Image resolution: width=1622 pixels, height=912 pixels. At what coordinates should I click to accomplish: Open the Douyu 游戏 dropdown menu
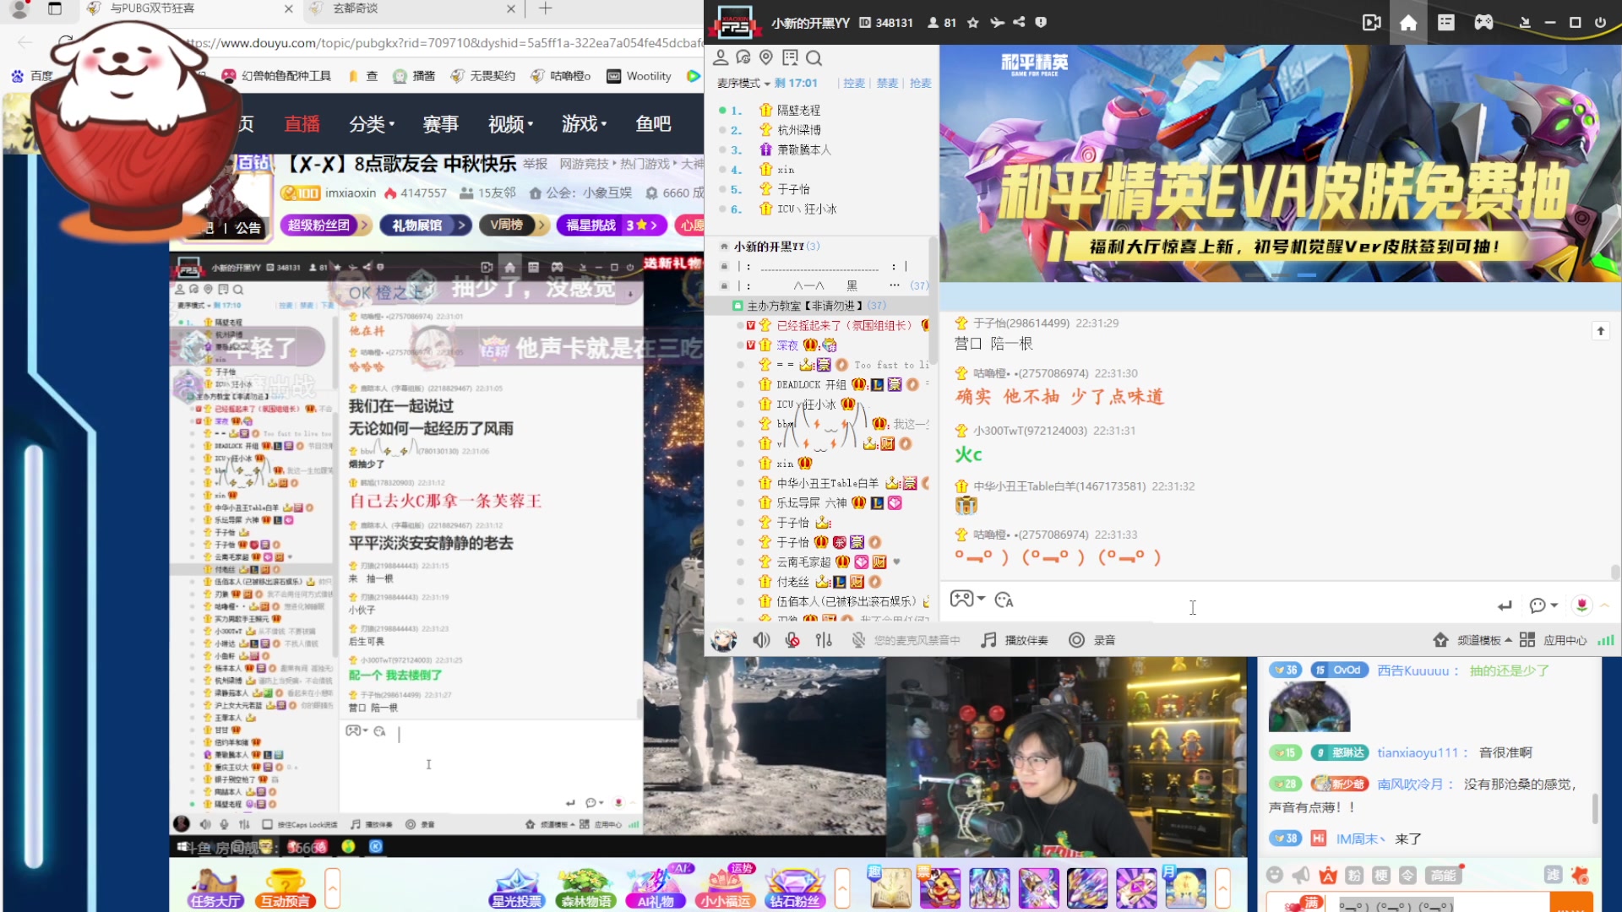point(585,124)
